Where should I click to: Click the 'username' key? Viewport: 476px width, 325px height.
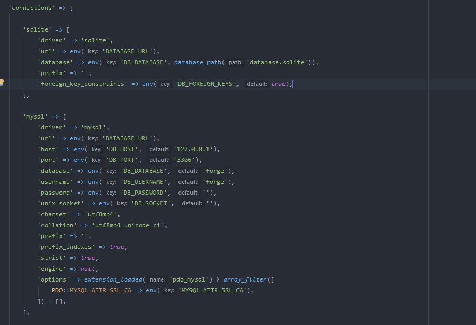55,182
